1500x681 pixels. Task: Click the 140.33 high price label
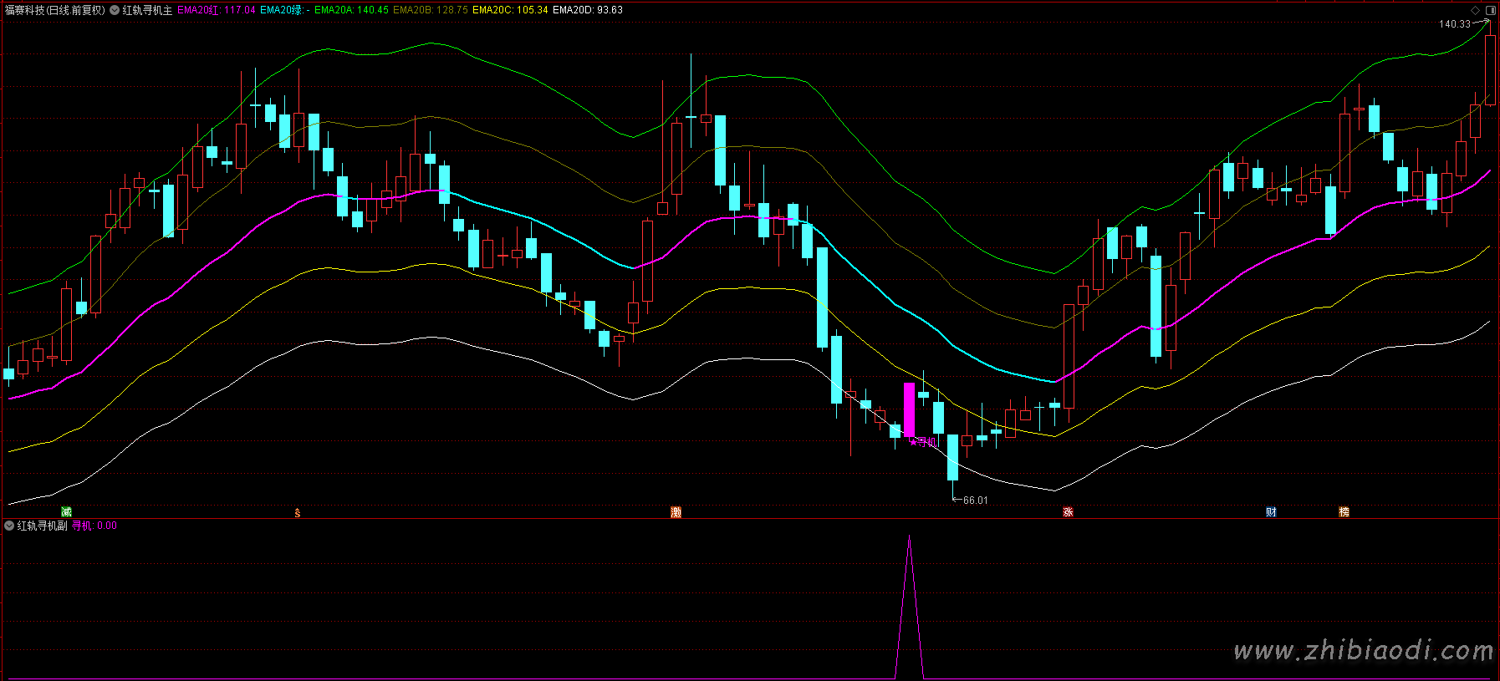tap(1454, 24)
